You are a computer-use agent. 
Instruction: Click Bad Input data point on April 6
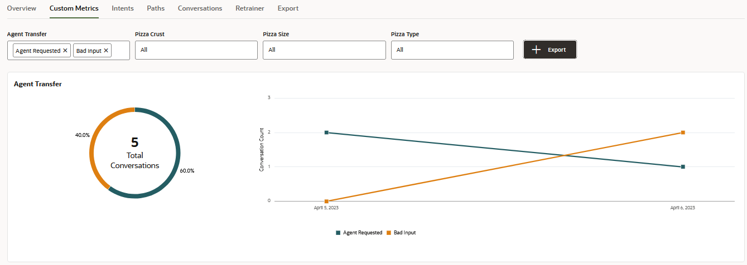pos(683,132)
